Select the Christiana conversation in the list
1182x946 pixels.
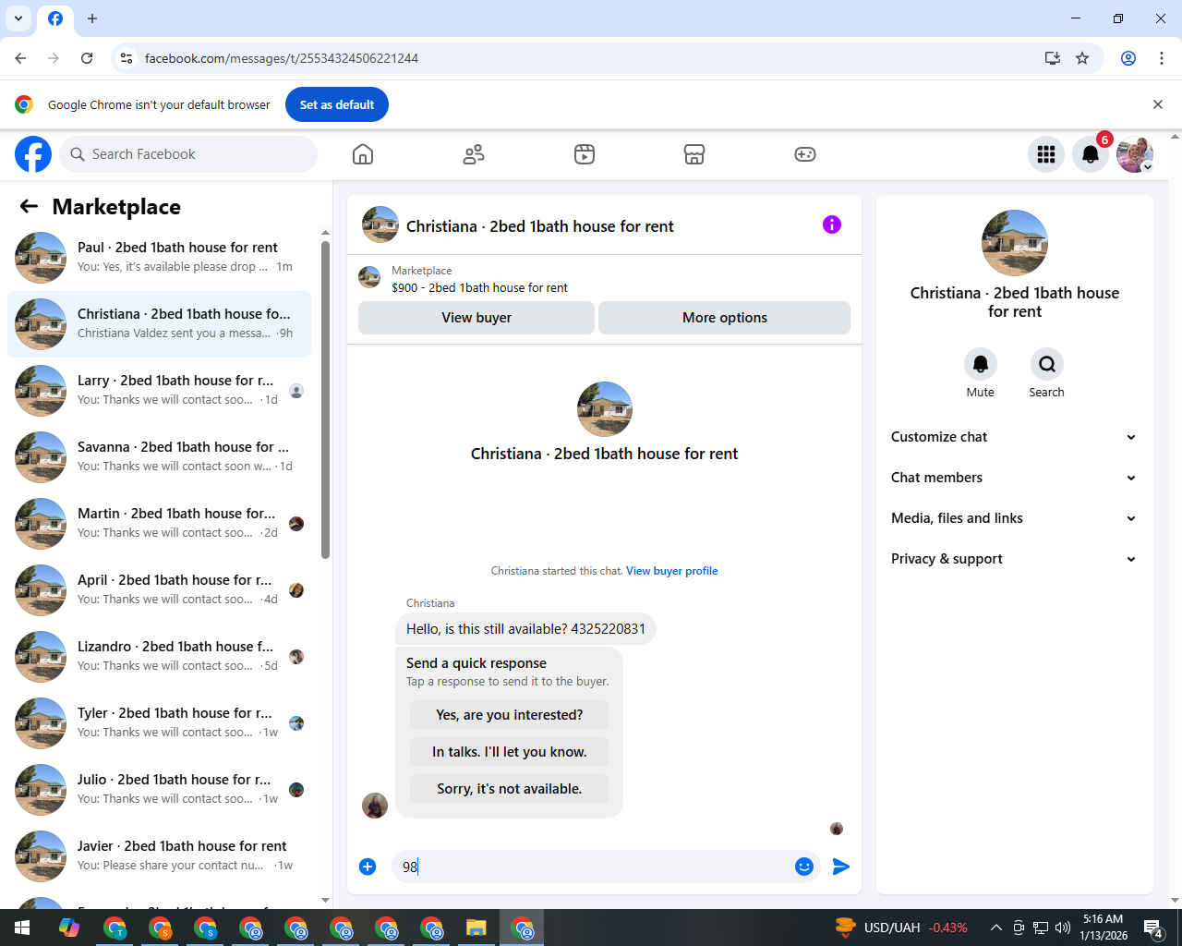tap(159, 323)
